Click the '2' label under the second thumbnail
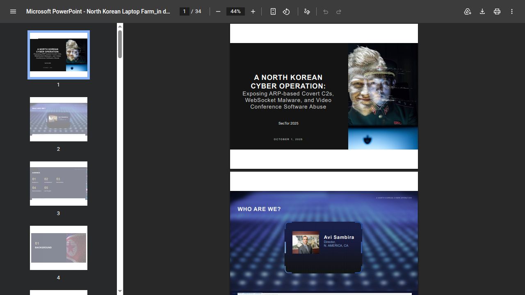Viewport: 525px width, 295px height. (x=58, y=149)
